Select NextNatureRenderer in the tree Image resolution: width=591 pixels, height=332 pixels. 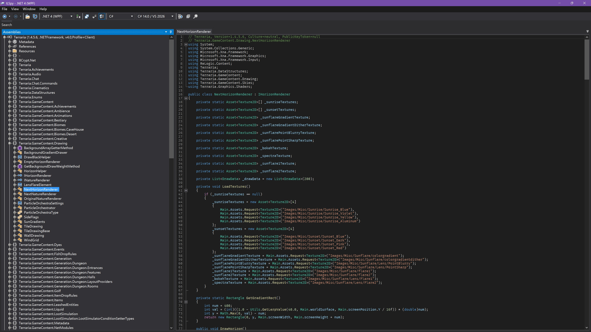tap(40, 194)
